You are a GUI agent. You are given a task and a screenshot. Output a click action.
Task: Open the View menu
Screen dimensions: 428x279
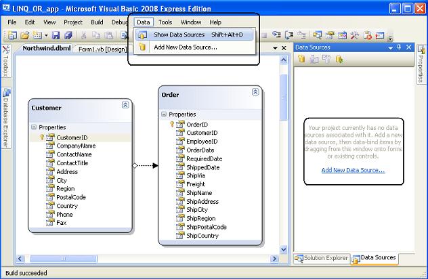point(49,22)
